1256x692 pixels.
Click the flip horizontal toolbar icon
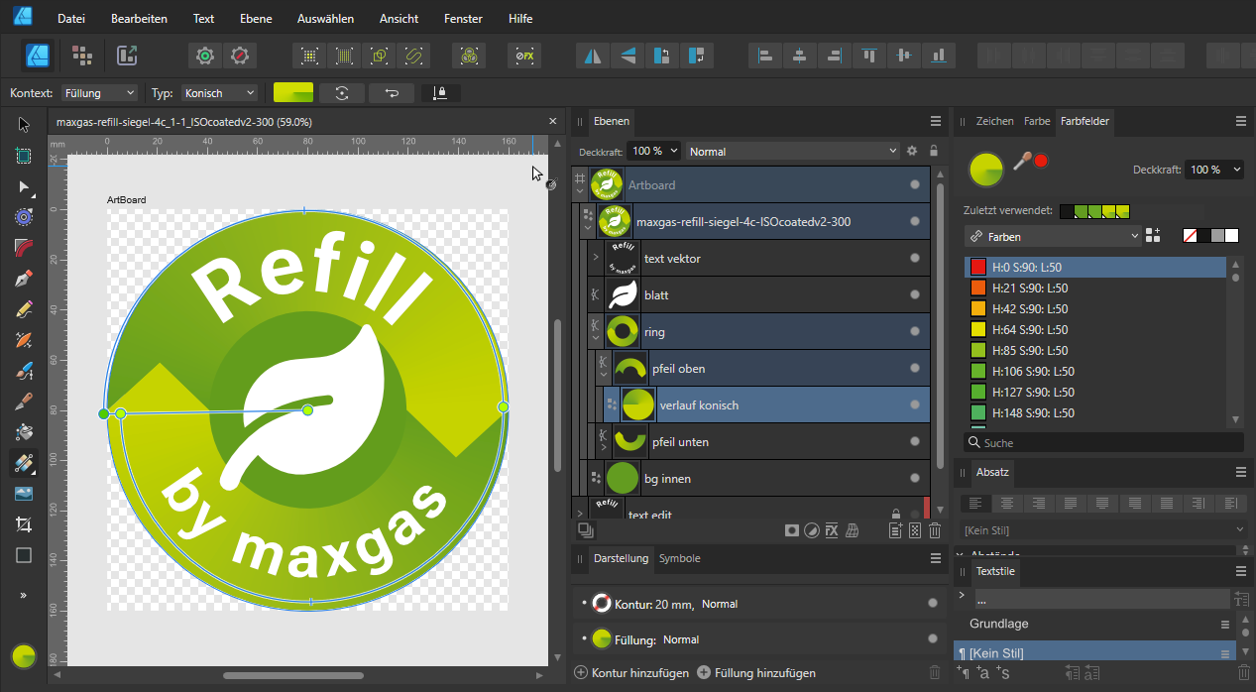click(x=593, y=56)
